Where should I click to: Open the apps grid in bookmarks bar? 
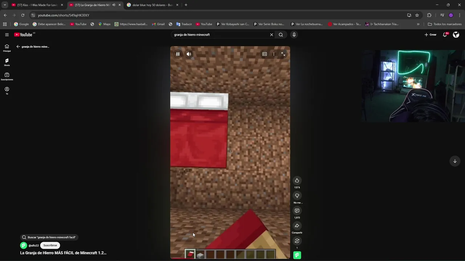pos(5,24)
